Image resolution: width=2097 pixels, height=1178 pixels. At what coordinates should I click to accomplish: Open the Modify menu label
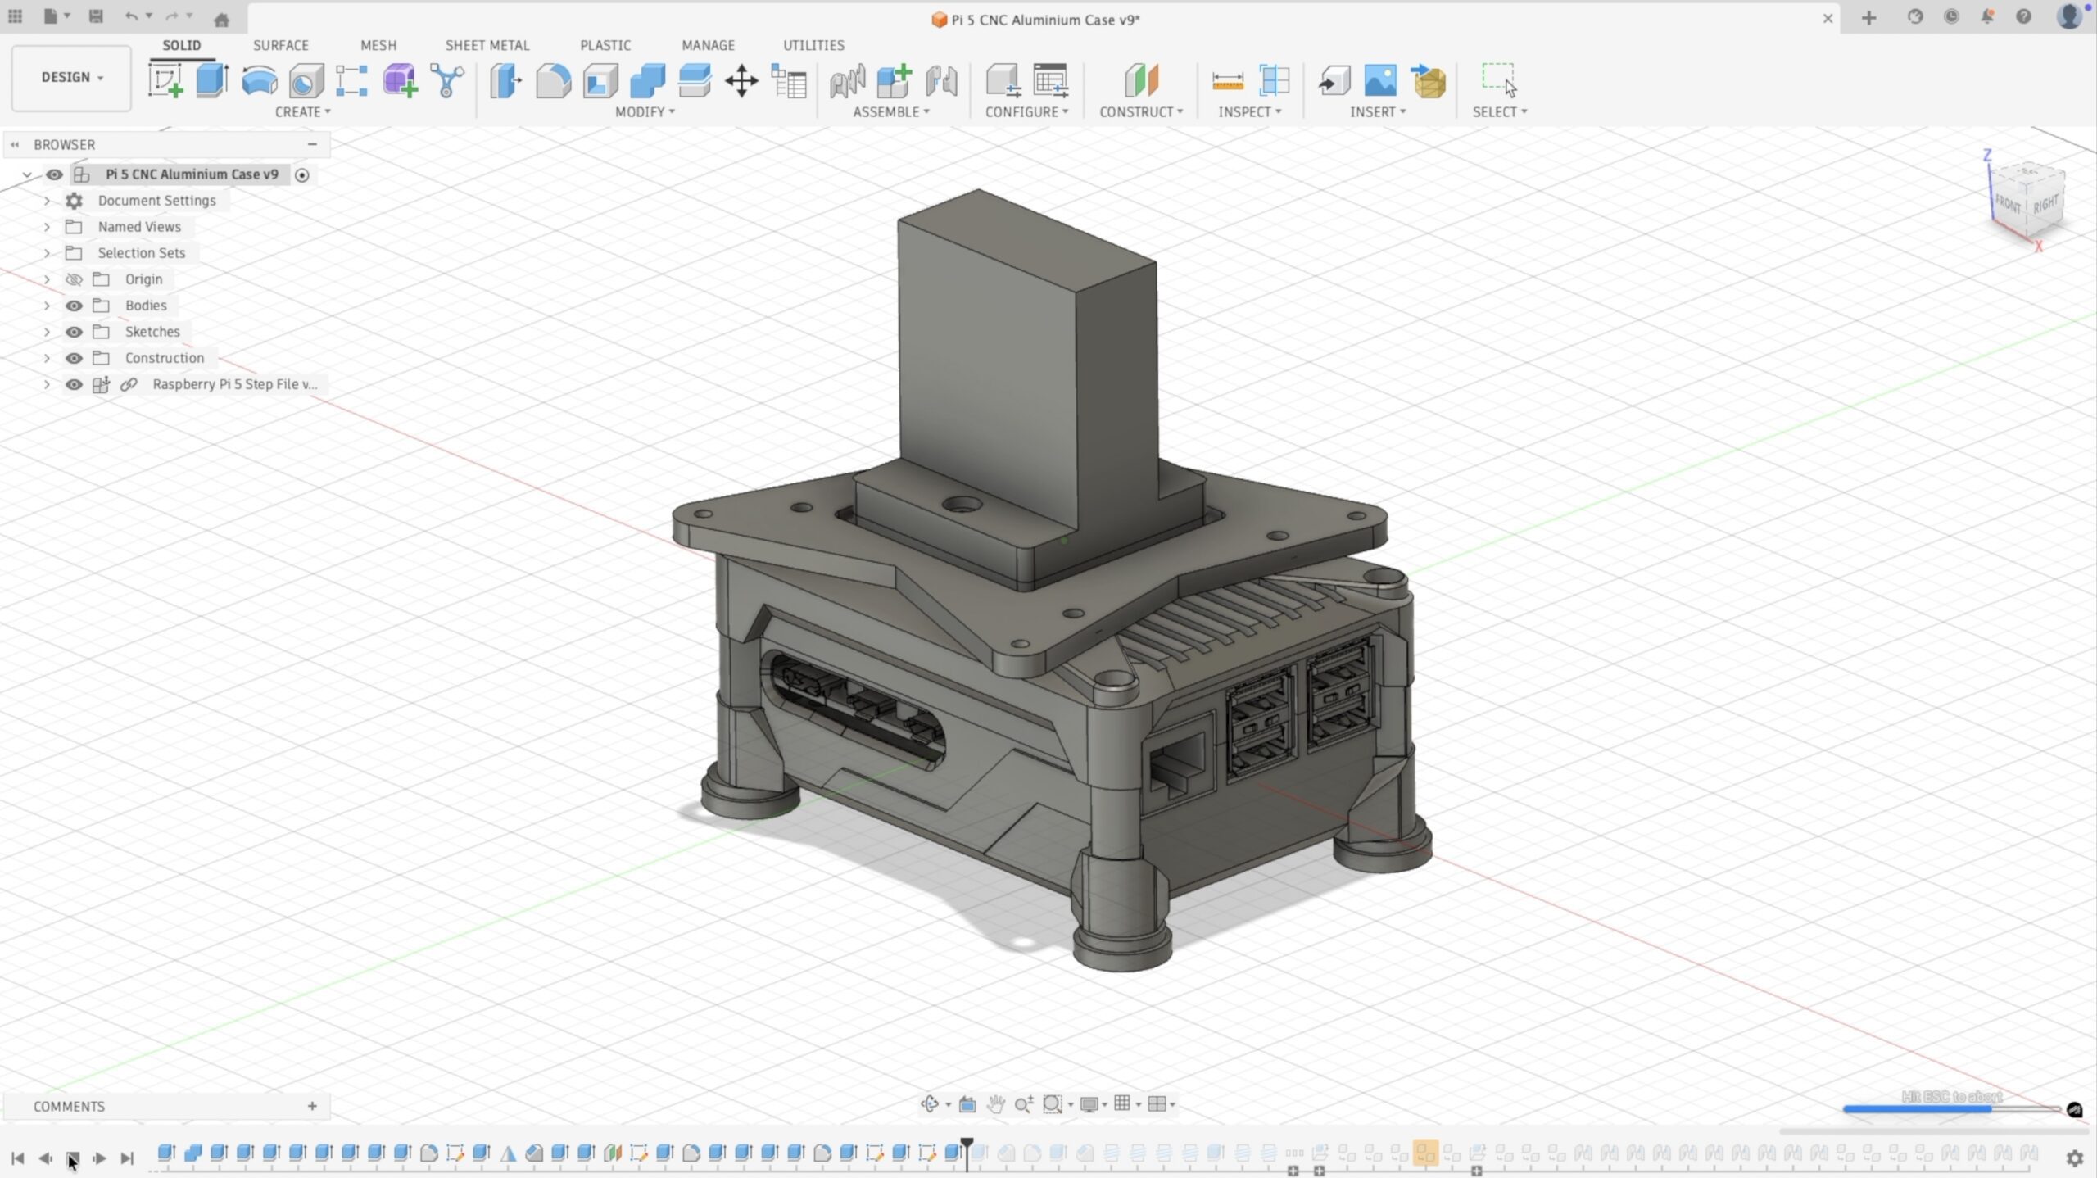click(645, 111)
